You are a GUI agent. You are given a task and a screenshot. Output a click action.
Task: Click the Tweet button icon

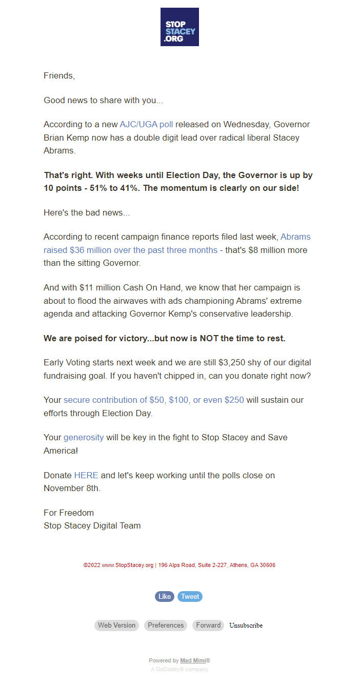pyautogui.click(x=190, y=596)
